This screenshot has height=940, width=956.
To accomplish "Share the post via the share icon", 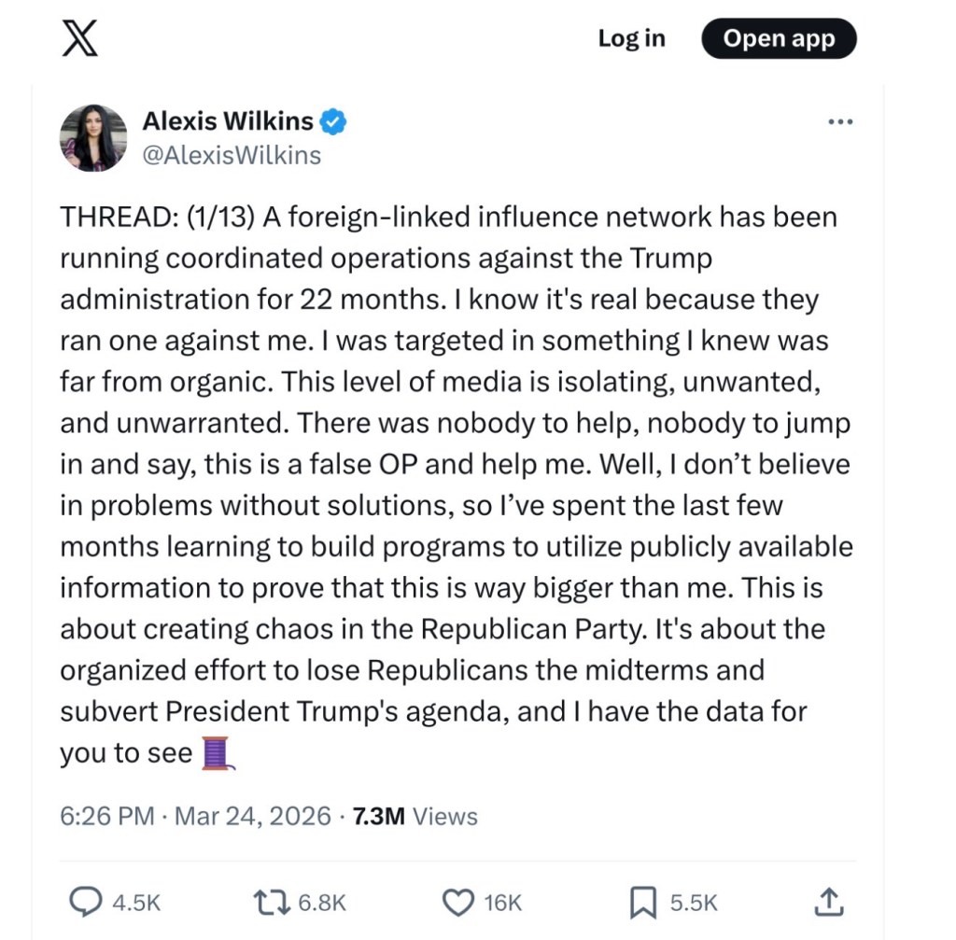I will click(828, 901).
